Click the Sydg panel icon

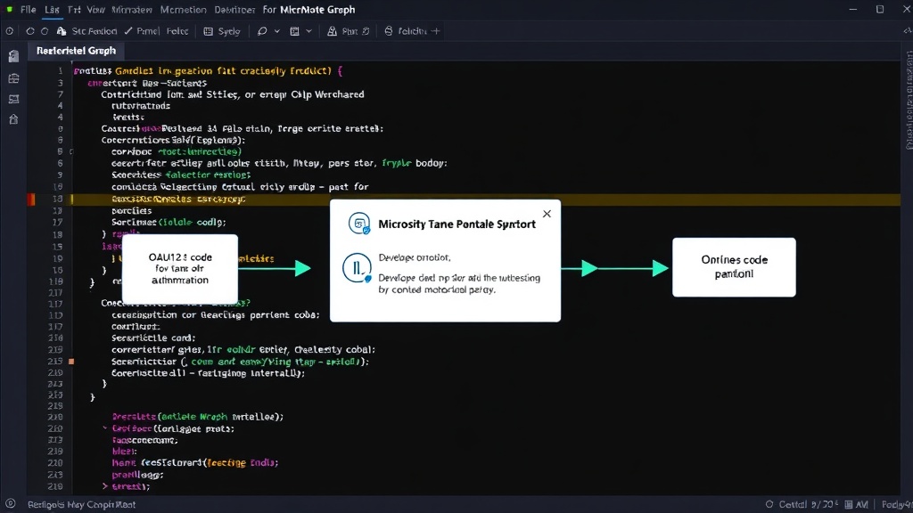(x=208, y=31)
